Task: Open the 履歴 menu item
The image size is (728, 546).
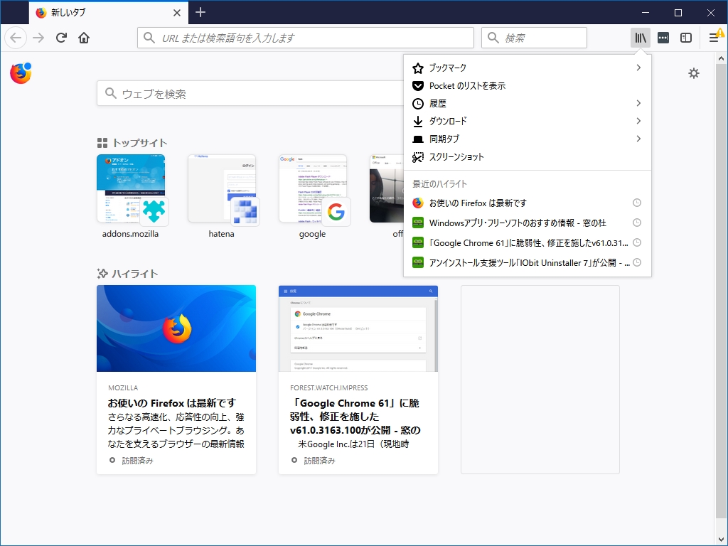Action: tap(528, 104)
